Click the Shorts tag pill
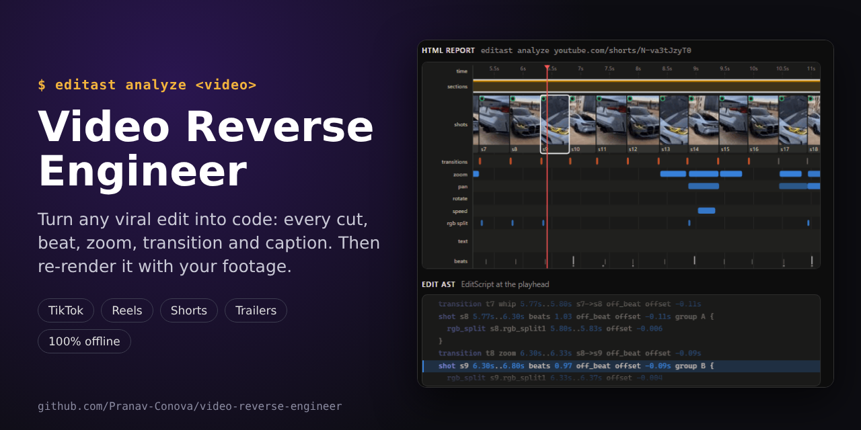The width and height of the screenshot is (861, 430). point(189,310)
